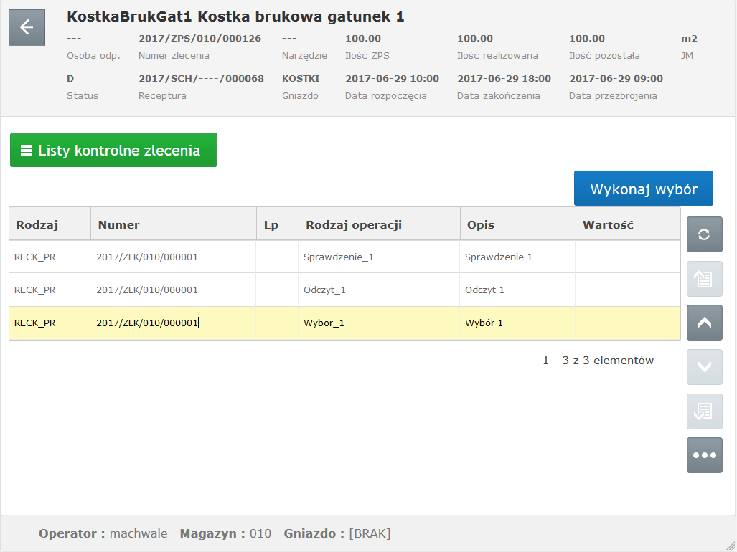Image resolution: width=737 pixels, height=552 pixels.
Task: Click the Lp column header
Action: [278, 224]
